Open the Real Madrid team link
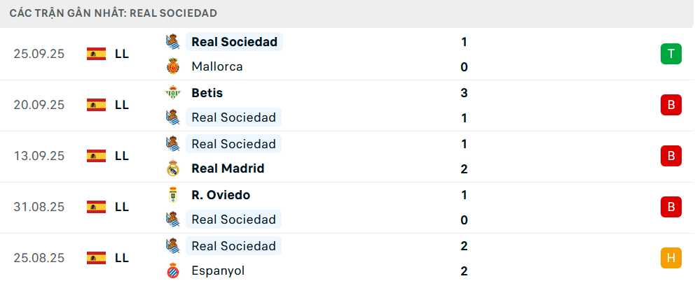This screenshot has width=695, height=281. click(x=228, y=168)
